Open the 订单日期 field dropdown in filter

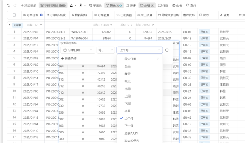coord(78,50)
